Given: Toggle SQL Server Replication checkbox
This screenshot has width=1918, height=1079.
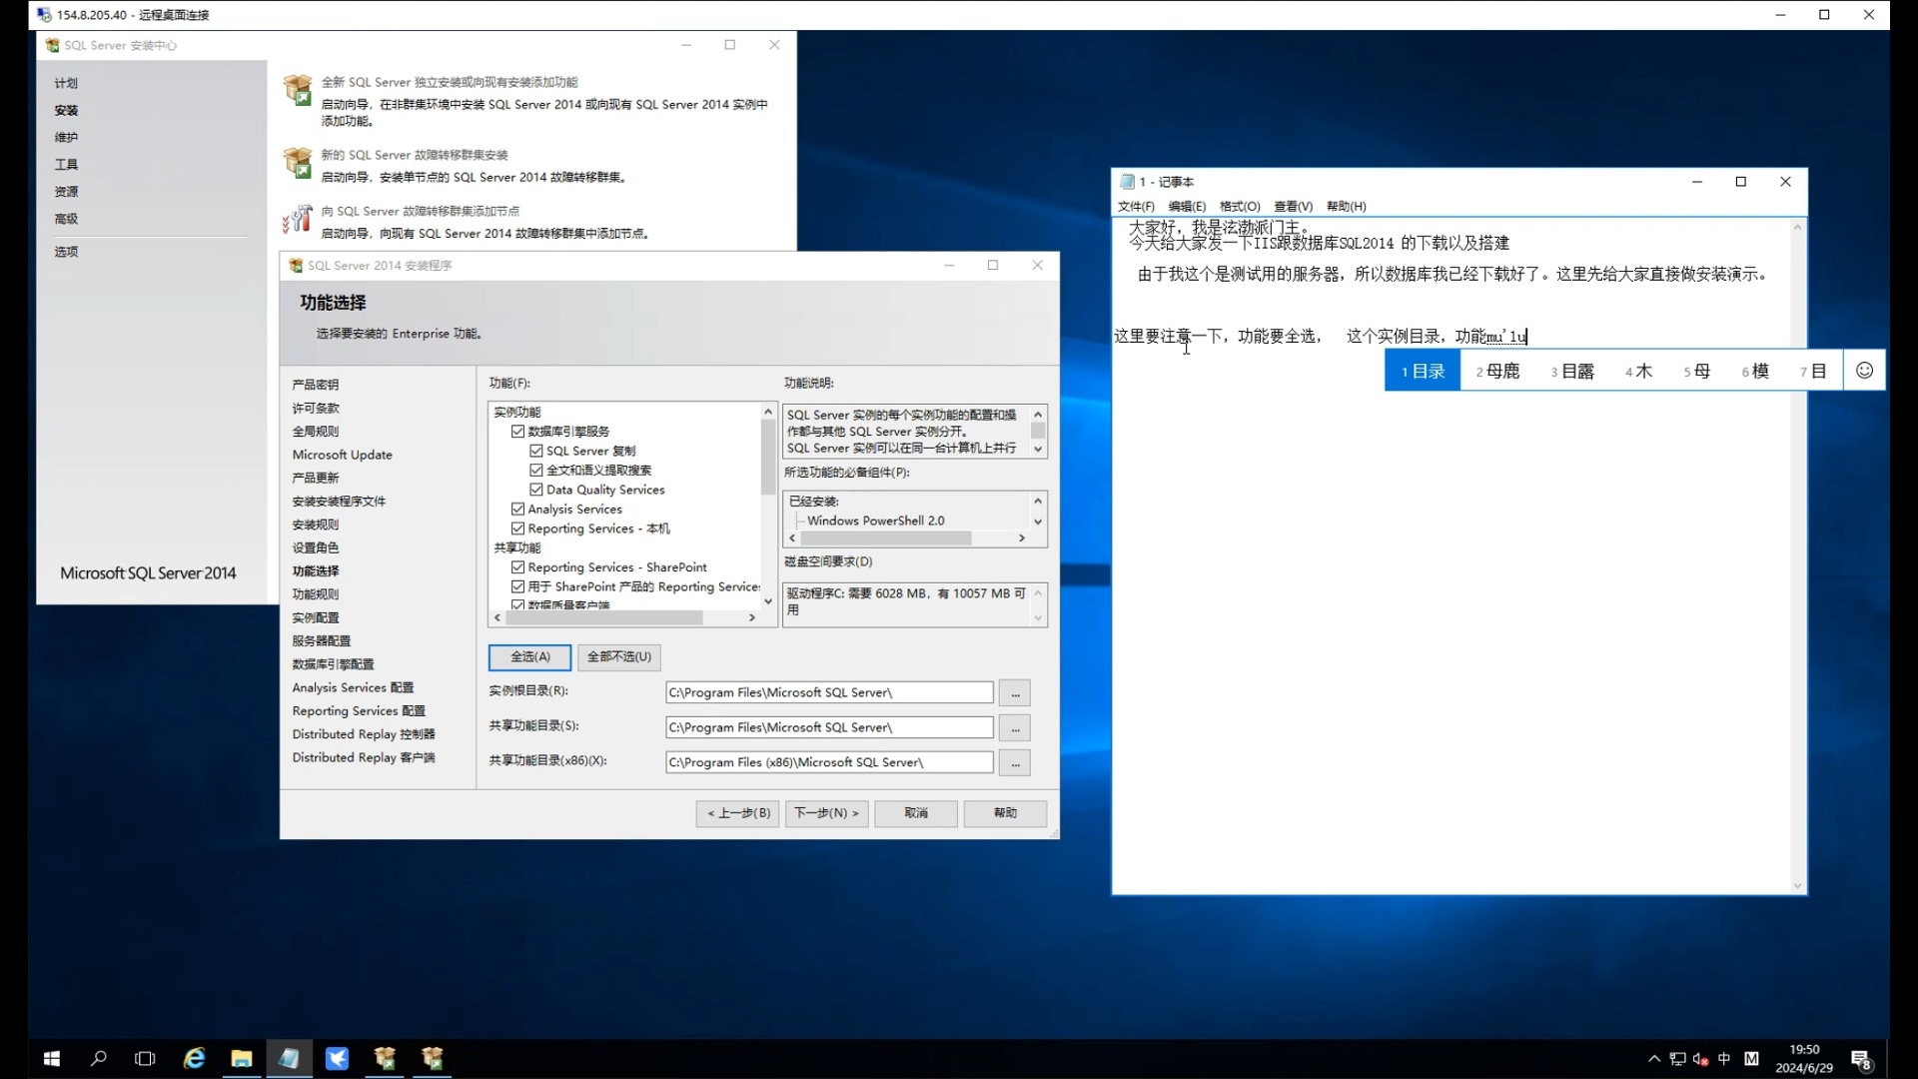Looking at the screenshot, I should tap(536, 451).
